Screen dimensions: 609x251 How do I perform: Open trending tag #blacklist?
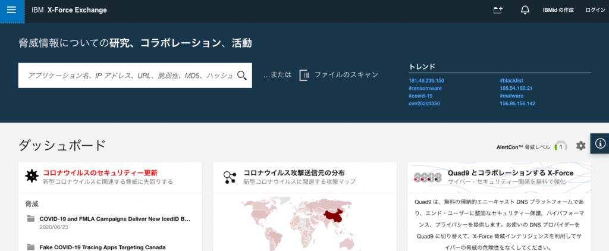point(511,81)
